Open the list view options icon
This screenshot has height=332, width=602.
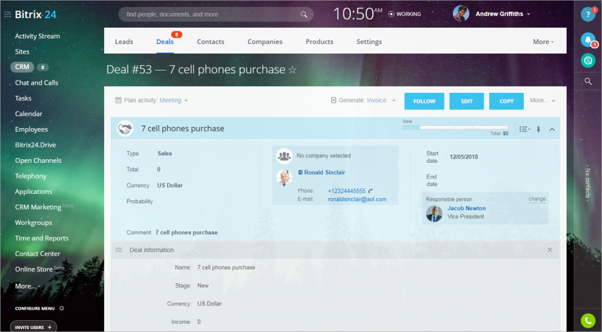[x=524, y=129]
